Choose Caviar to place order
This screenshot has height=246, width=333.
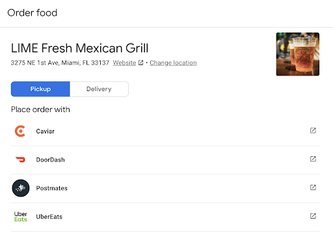(x=165, y=131)
